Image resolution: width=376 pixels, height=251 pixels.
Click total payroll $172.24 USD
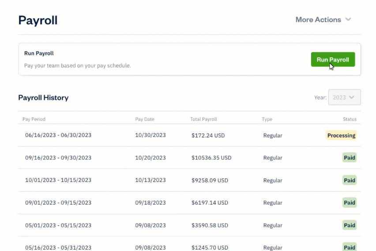pos(208,135)
